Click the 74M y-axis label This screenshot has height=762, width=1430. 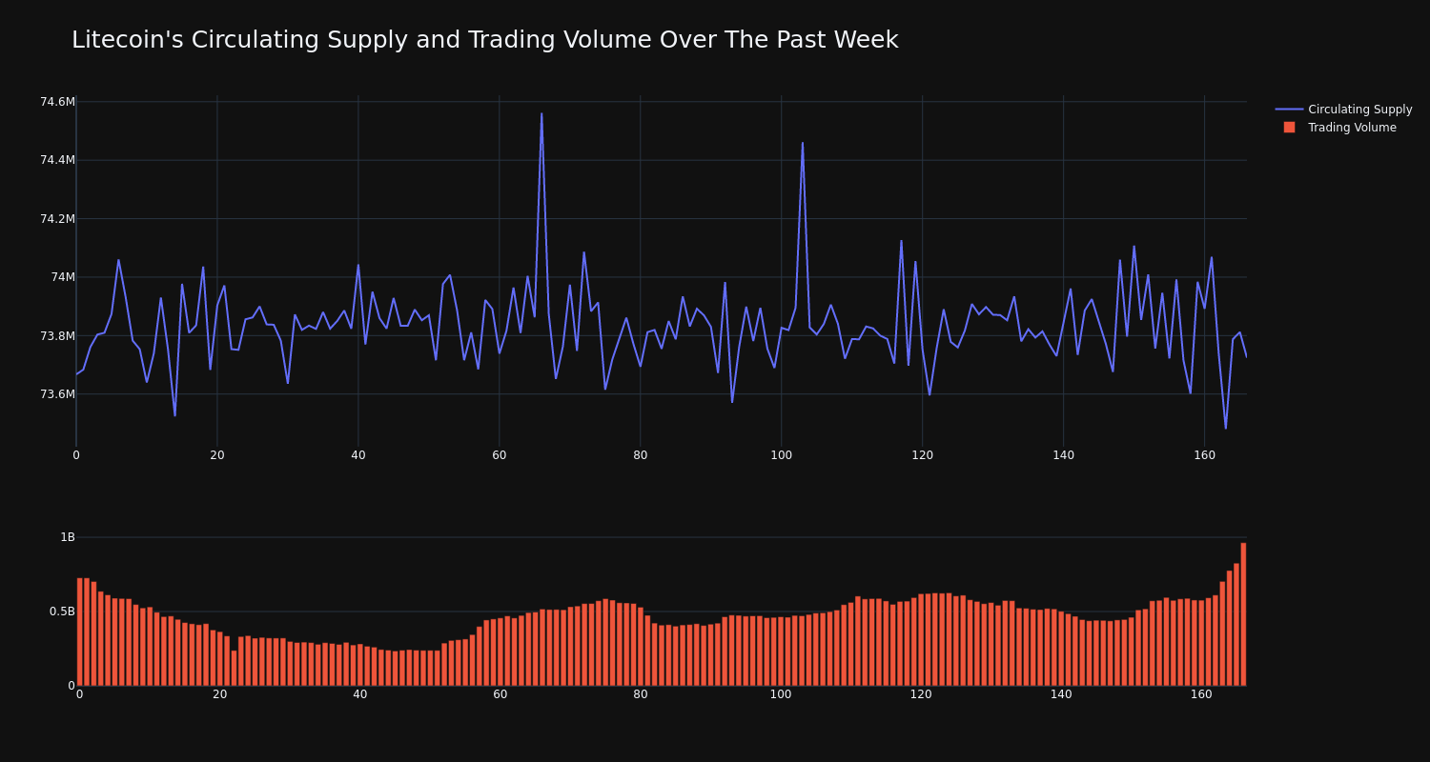63,277
